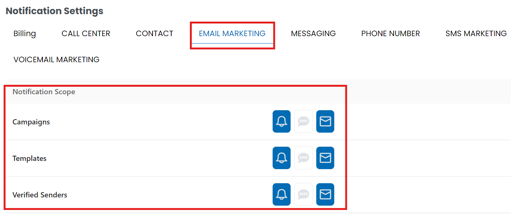
Task: Select the VOICEMAIL MARKETING tab
Action: 56,60
